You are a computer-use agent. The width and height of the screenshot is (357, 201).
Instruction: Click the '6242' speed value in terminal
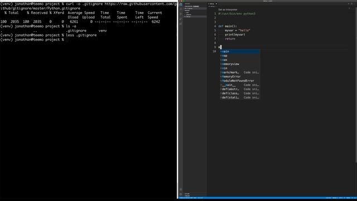(x=156, y=22)
